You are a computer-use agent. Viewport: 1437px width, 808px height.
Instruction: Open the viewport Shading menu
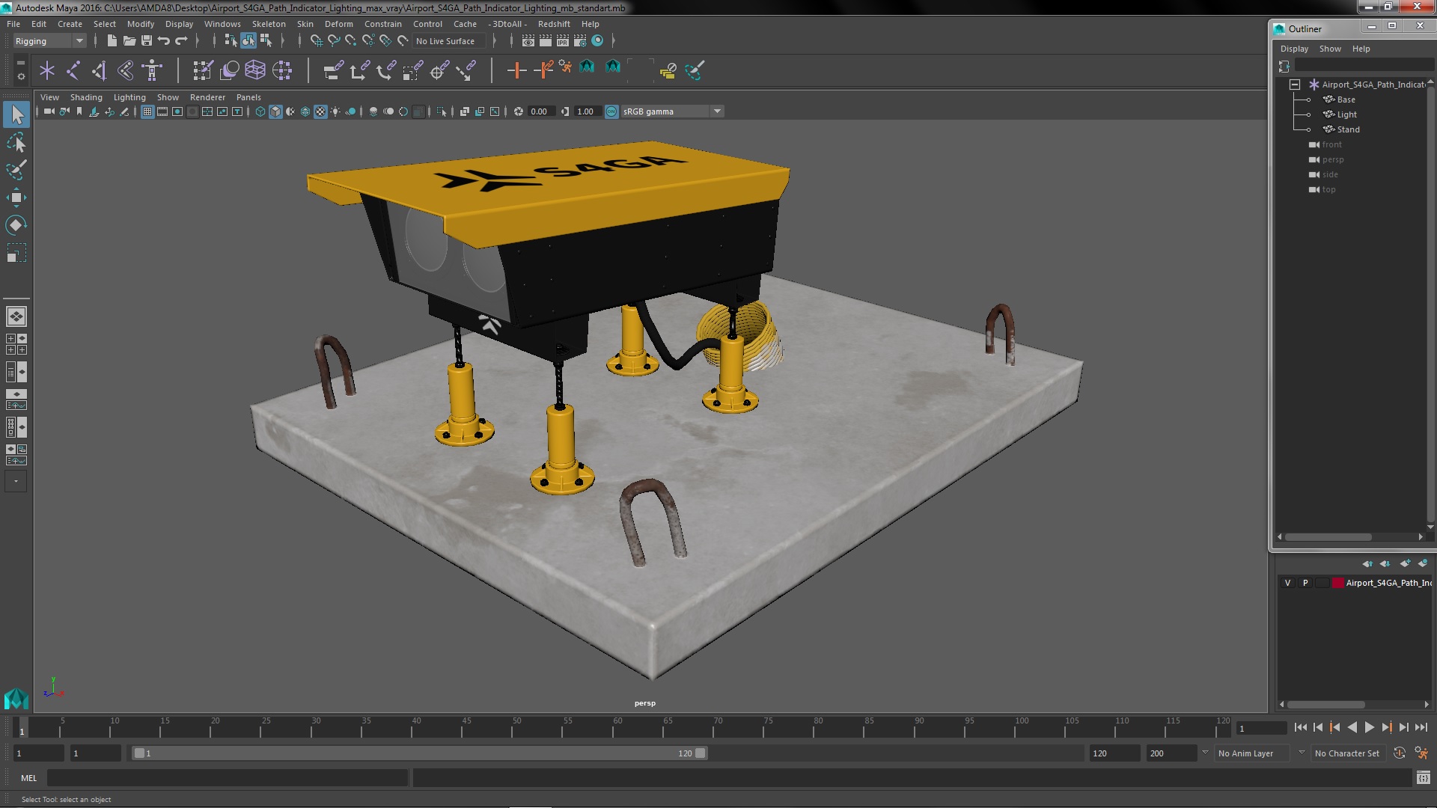pyautogui.click(x=86, y=97)
